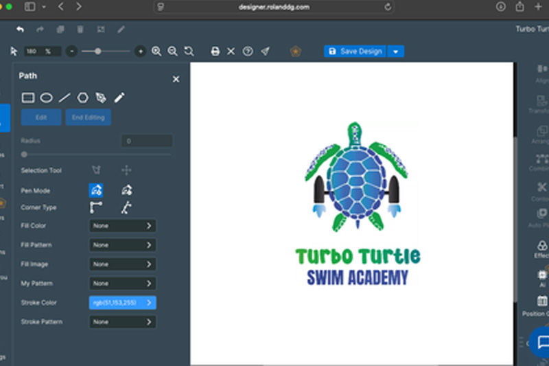Click the printer icon

click(x=215, y=52)
